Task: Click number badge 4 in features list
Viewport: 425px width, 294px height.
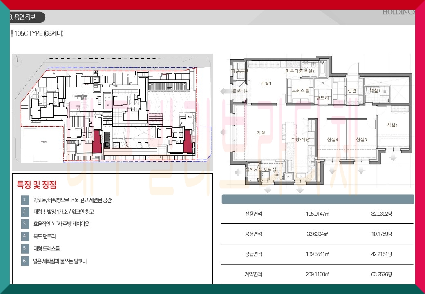Action: (x=25, y=236)
